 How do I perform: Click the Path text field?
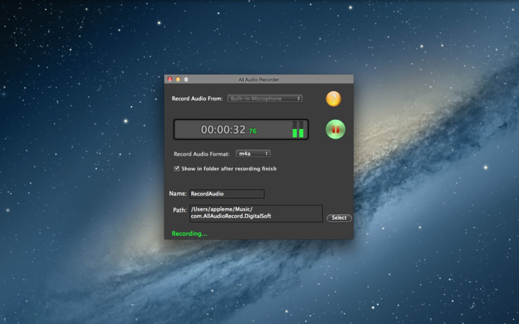point(256,213)
